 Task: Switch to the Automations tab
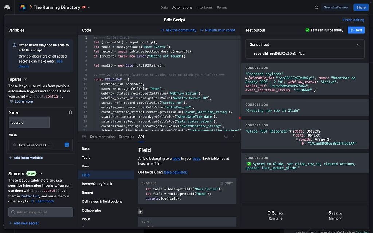click(x=182, y=7)
